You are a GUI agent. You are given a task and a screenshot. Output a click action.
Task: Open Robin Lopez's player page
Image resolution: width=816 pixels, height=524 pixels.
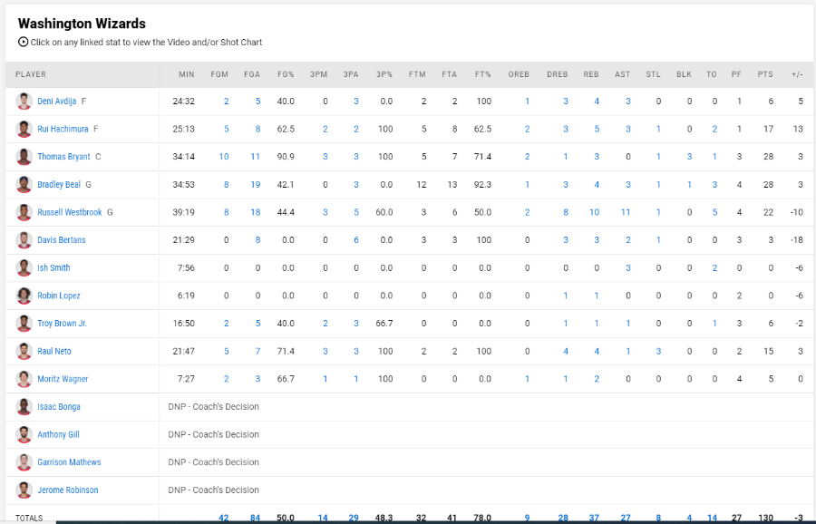coord(59,296)
